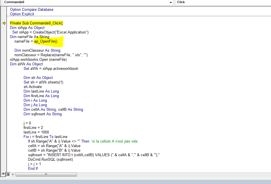Click 'Dim nomClasseur As String' line
The width and height of the screenshot is (271, 184).
37,51
